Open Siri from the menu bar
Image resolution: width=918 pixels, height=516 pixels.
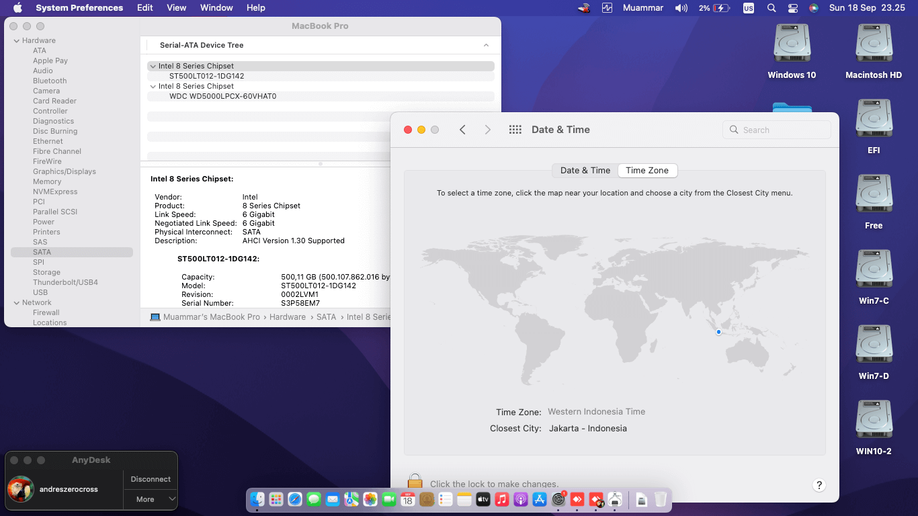(x=814, y=8)
